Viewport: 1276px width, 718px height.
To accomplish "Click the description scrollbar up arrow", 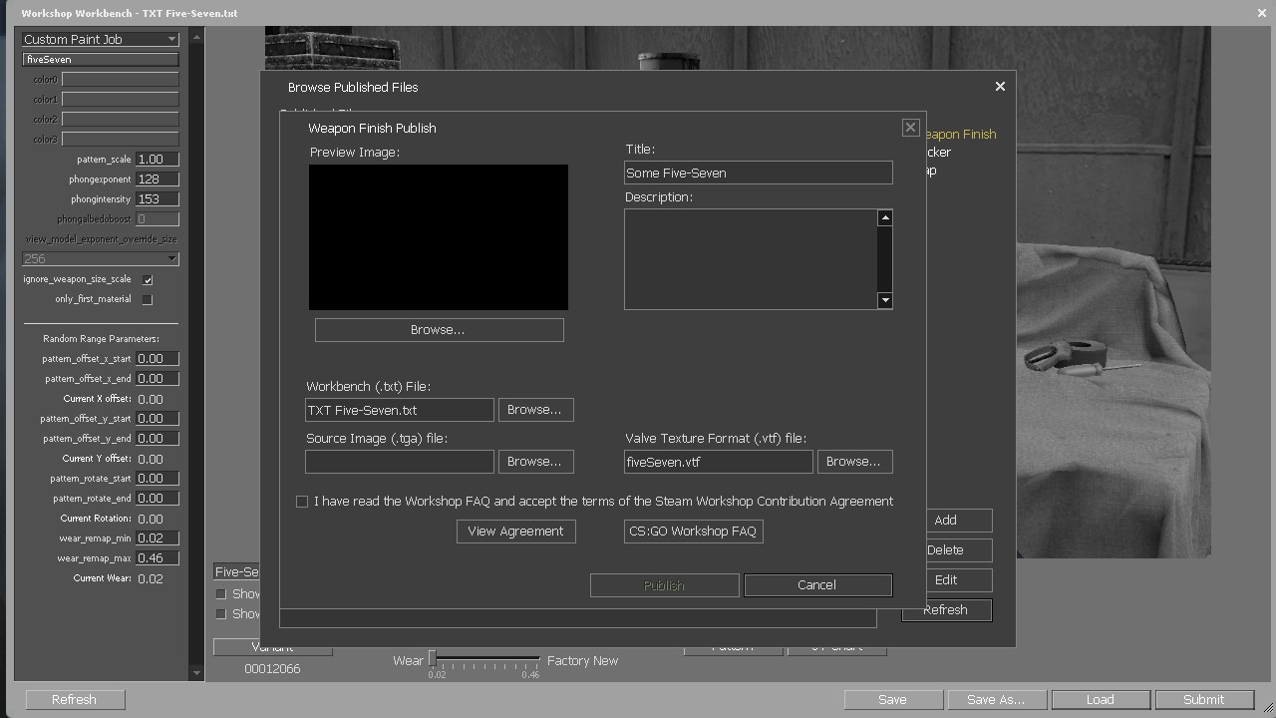I will [x=884, y=217].
